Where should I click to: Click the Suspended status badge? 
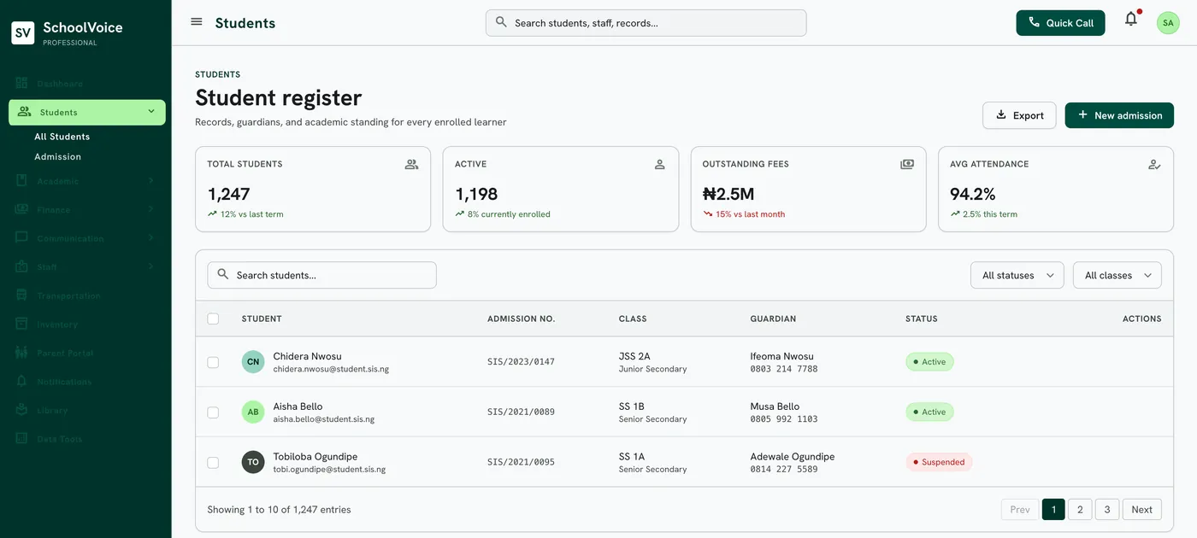939,462
